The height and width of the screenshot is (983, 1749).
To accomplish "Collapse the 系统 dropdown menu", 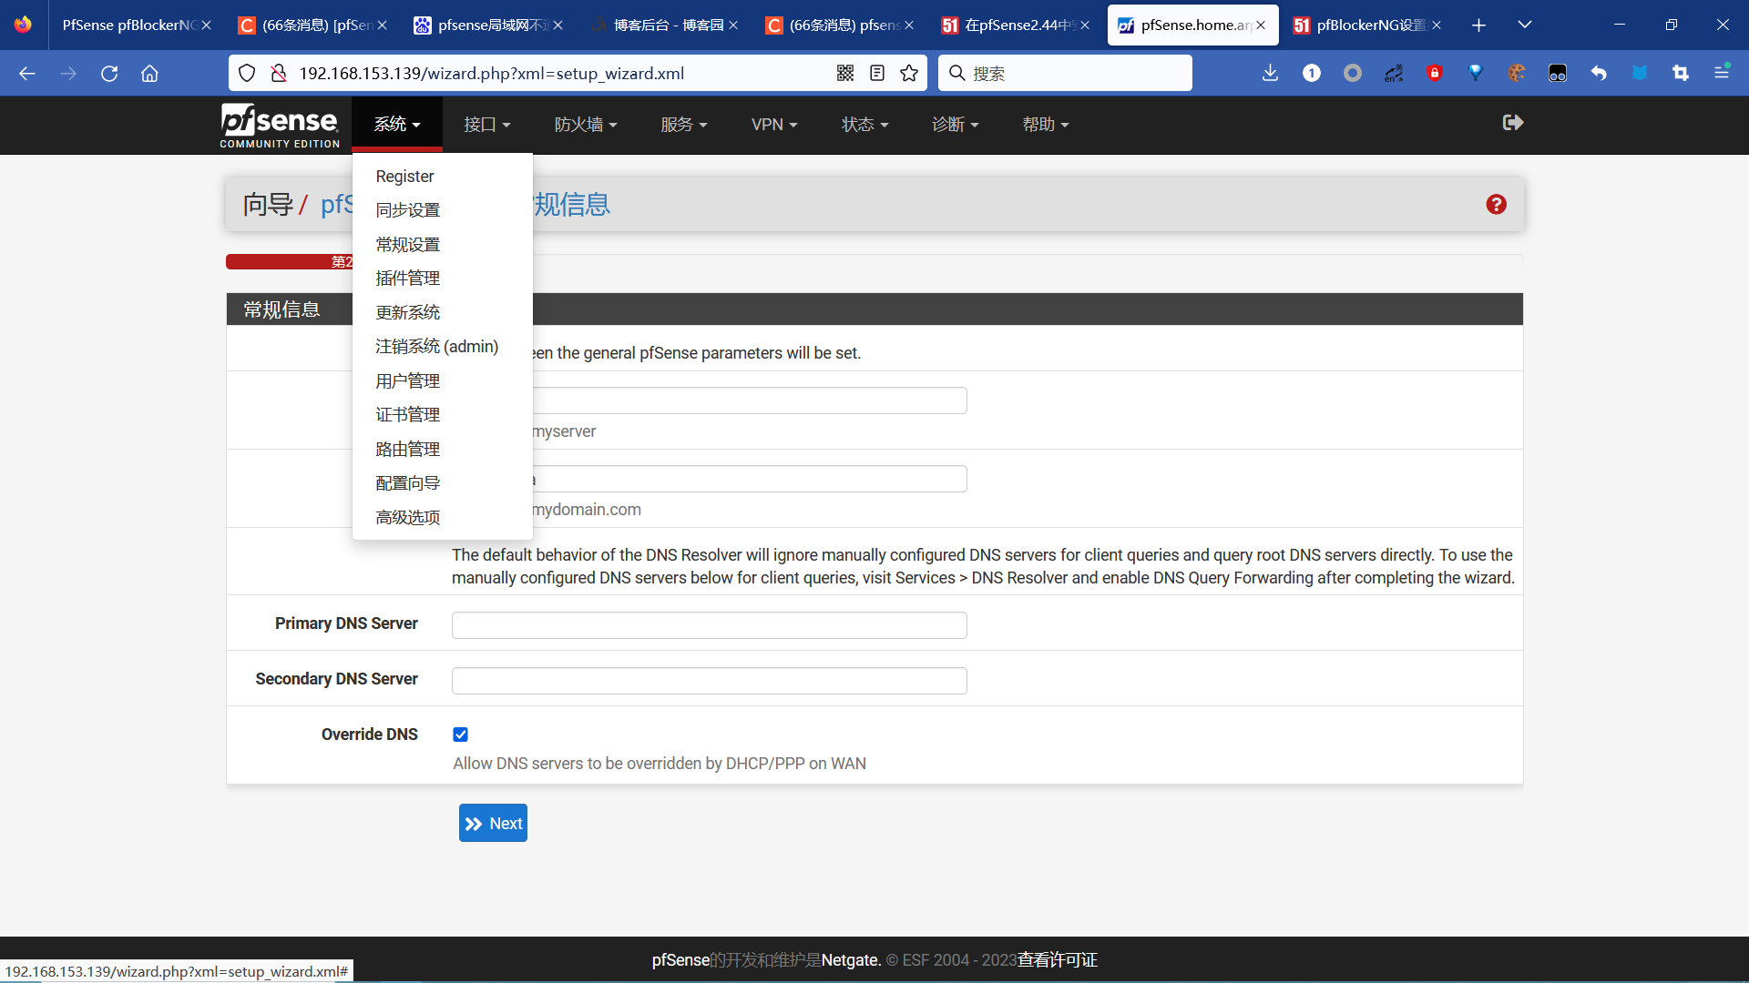I will (x=397, y=125).
